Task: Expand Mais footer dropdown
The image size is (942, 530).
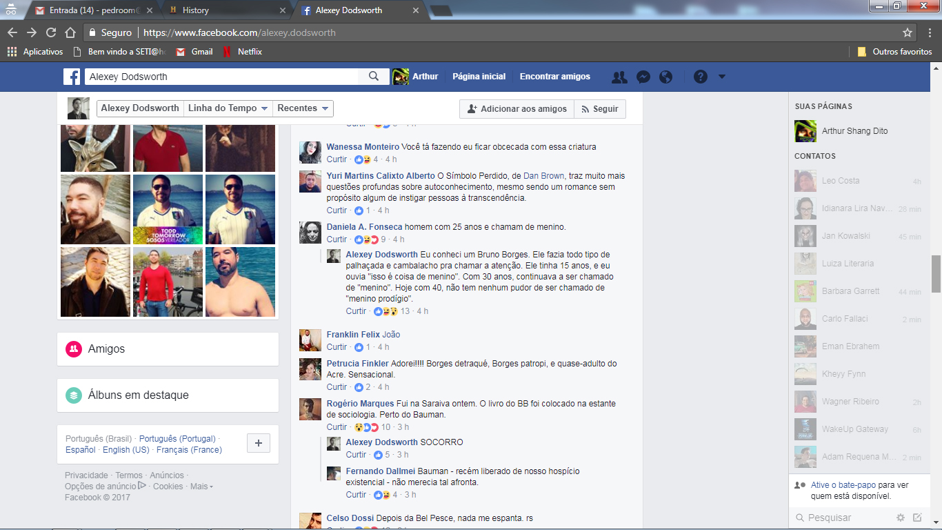Action: click(202, 487)
